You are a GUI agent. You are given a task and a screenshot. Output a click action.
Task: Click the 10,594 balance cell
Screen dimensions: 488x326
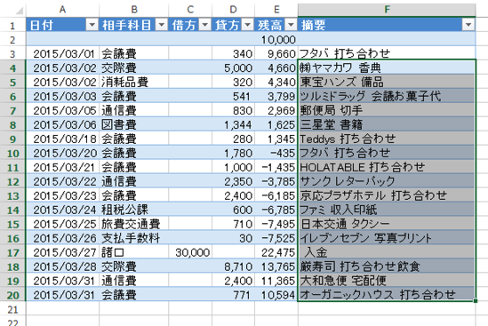click(x=276, y=295)
